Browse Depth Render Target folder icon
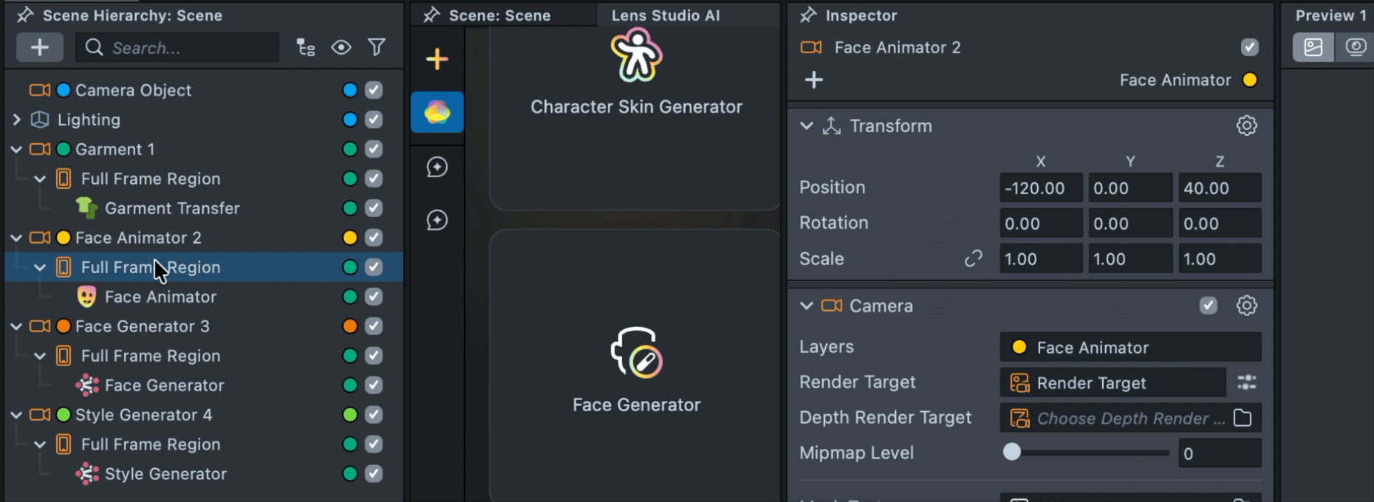Viewport: 1374px width, 502px height. point(1243,418)
